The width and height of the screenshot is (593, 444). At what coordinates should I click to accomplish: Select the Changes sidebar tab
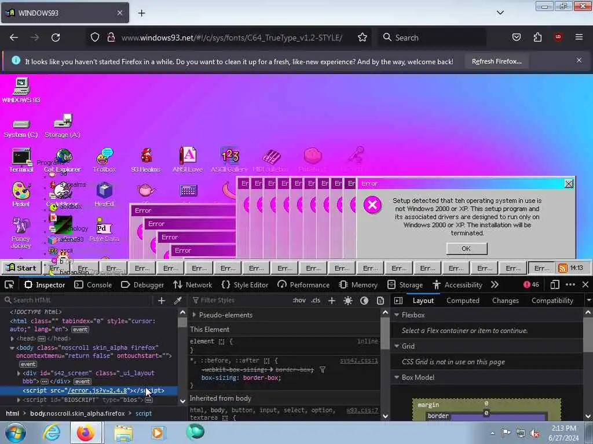(x=505, y=301)
